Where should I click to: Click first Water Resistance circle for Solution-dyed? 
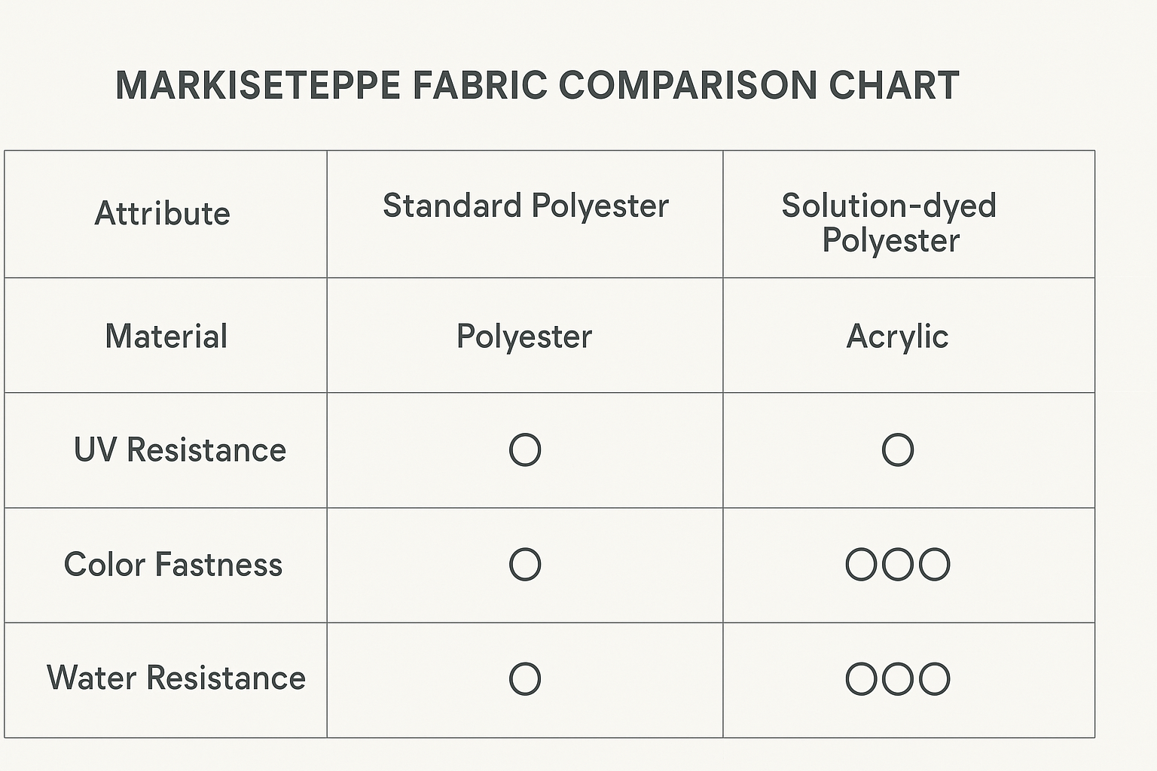pos(861,679)
